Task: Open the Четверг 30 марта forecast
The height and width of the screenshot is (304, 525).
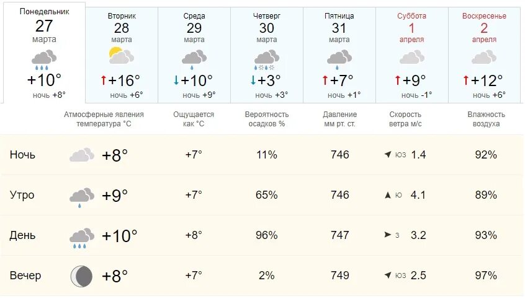Action: (x=267, y=55)
